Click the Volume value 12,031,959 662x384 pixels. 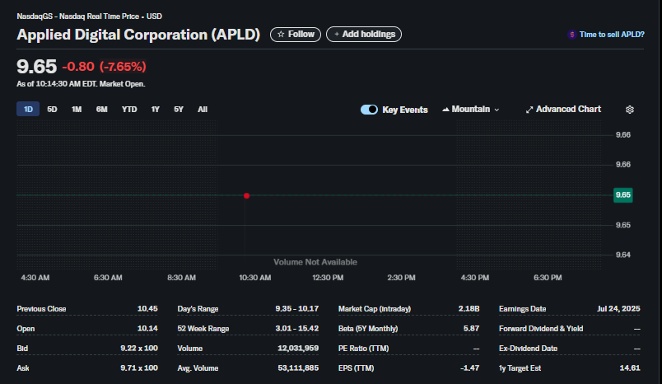pyautogui.click(x=298, y=348)
